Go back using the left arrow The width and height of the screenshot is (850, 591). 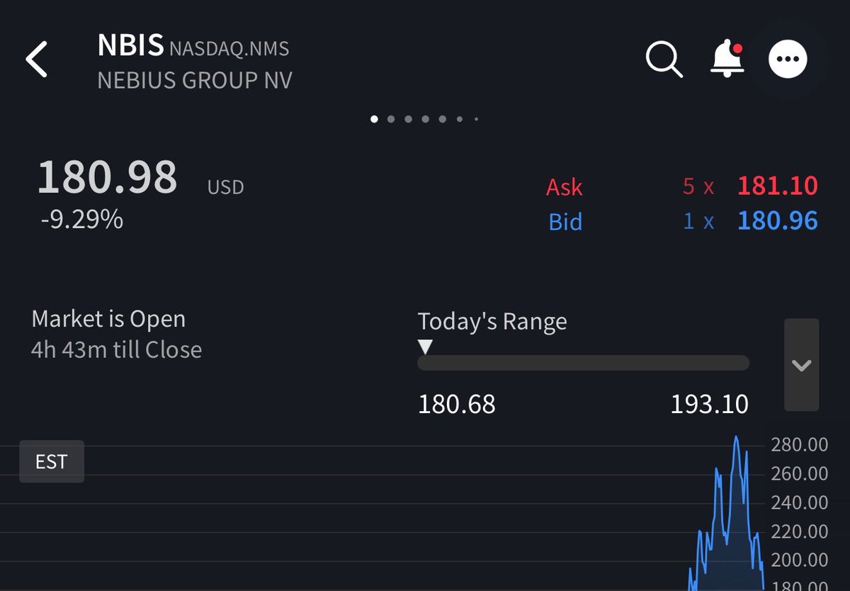[37, 59]
